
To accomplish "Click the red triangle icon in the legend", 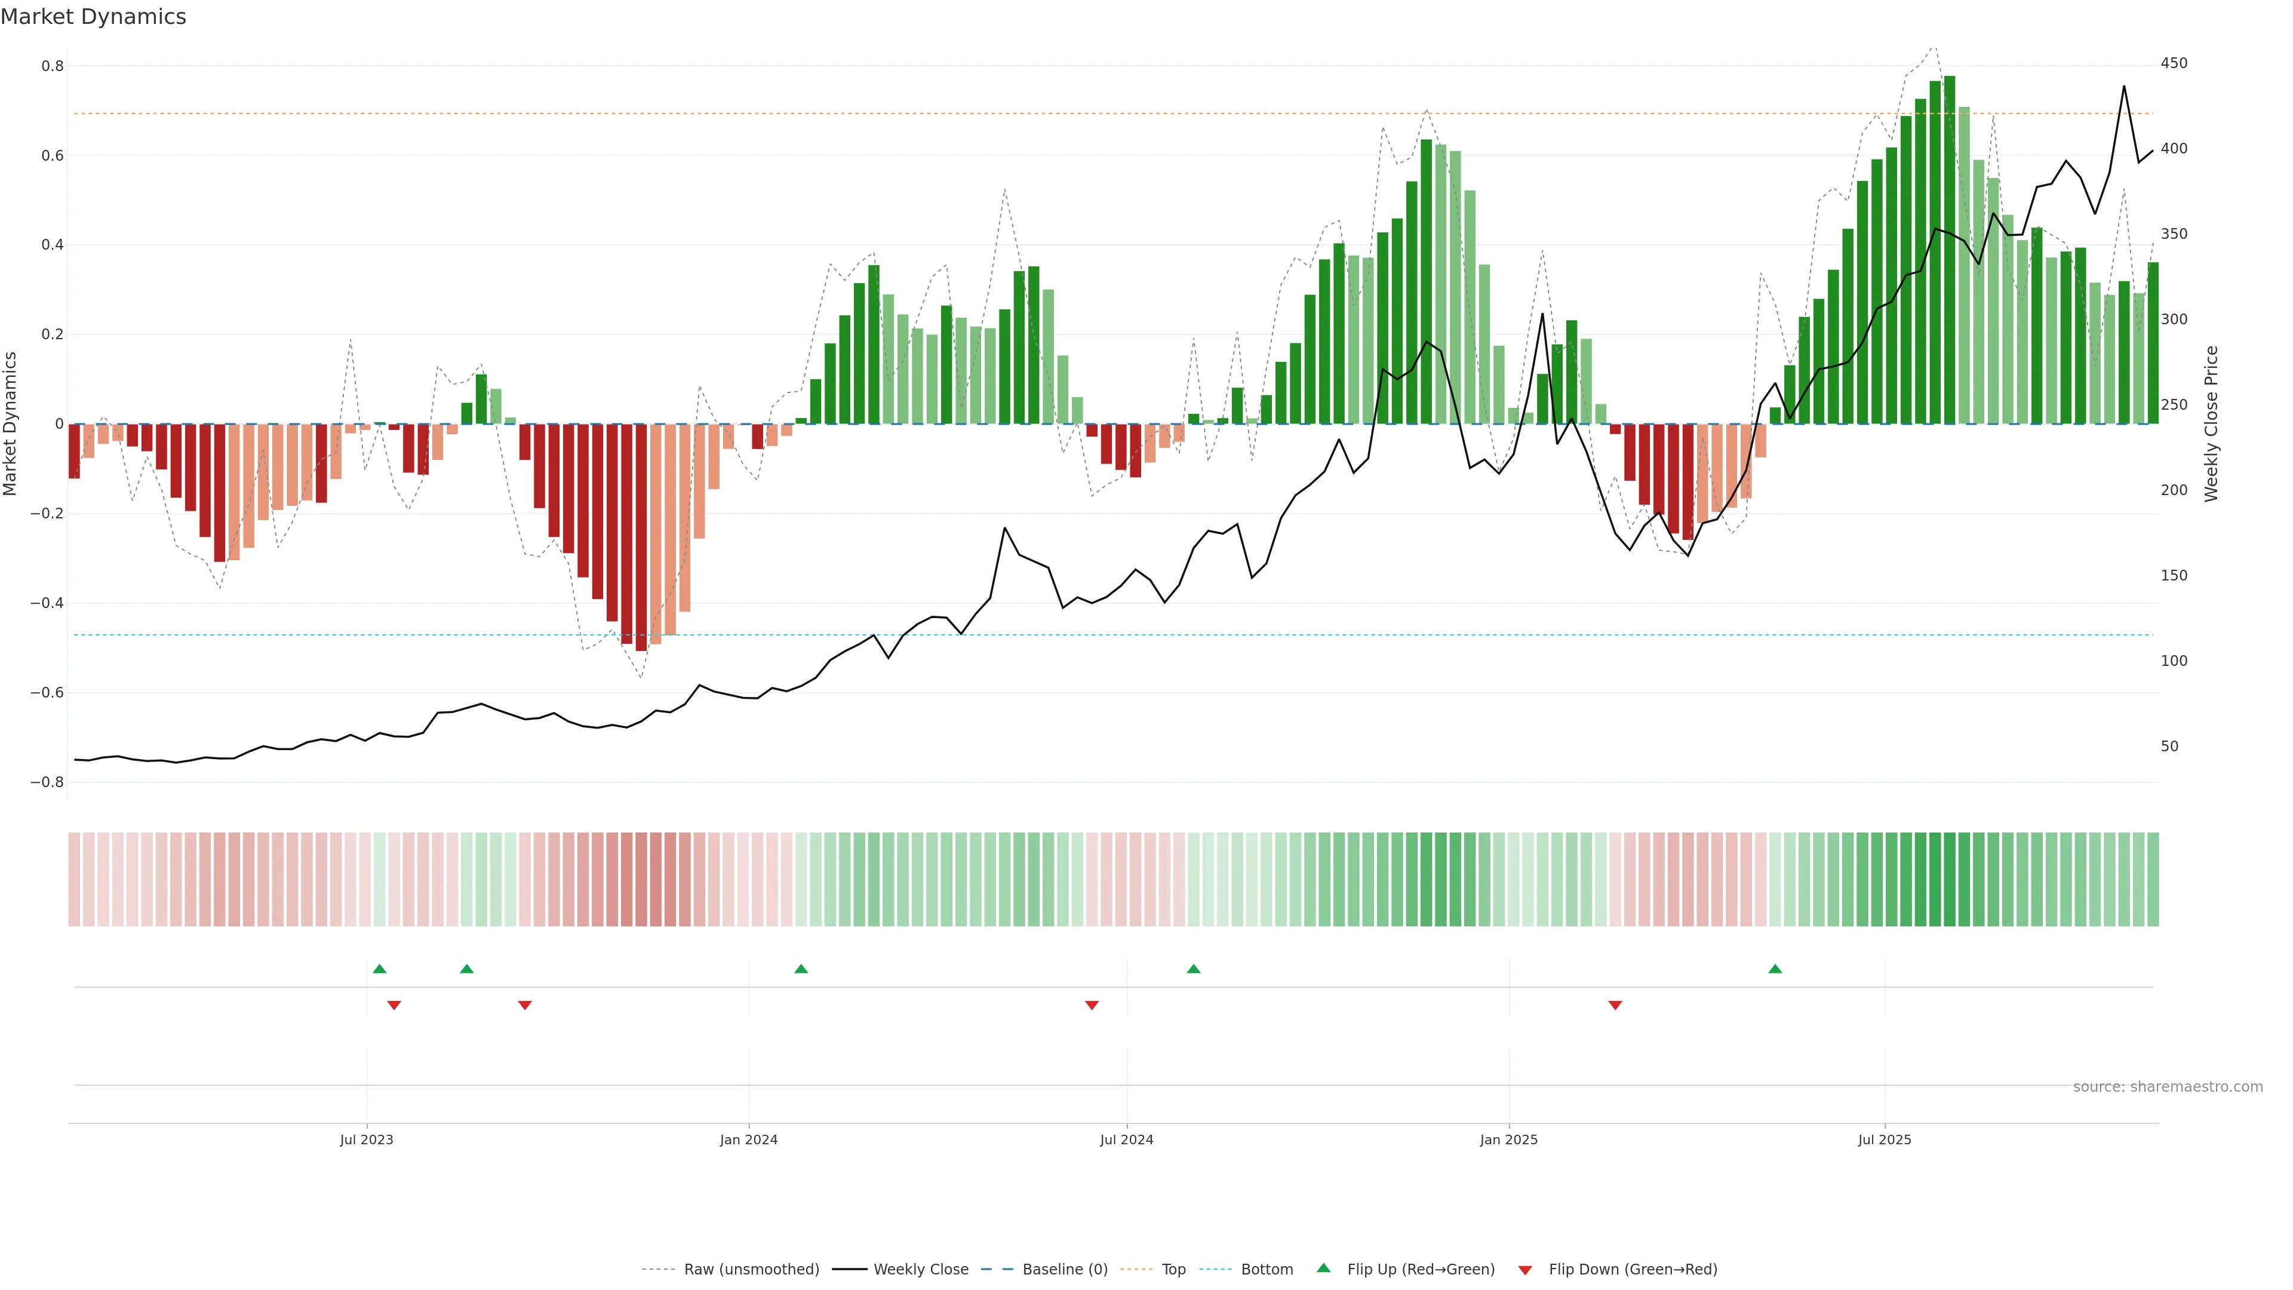I will [1525, 1270].
